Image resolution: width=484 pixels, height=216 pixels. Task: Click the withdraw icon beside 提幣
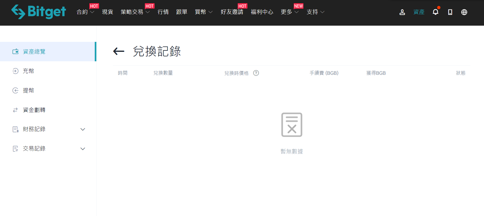[15, 90]
